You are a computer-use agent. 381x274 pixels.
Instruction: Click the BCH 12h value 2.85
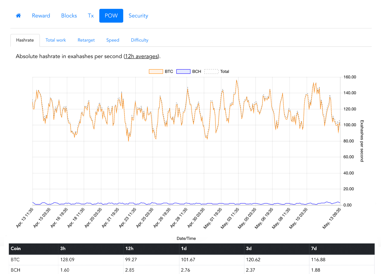pyautogui.click(x=130, y=270)
